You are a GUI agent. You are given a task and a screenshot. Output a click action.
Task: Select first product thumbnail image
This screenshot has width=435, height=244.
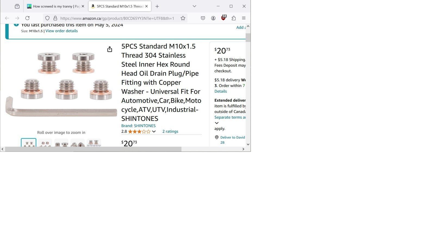coord(29,143)
